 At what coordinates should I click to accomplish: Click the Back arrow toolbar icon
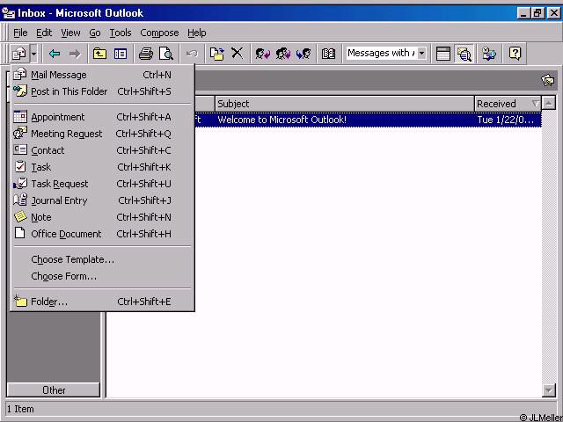(x=55, y=55)
